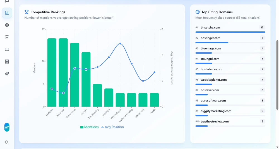This screenshot has width=279, height=149.
Task: Click the MyDunia Hosting mentions bar
Action: pyautogui.click(x=131, y=100)
